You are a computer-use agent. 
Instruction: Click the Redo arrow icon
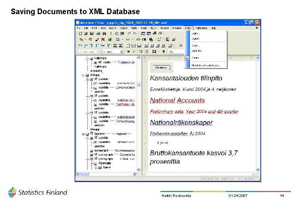135,33
